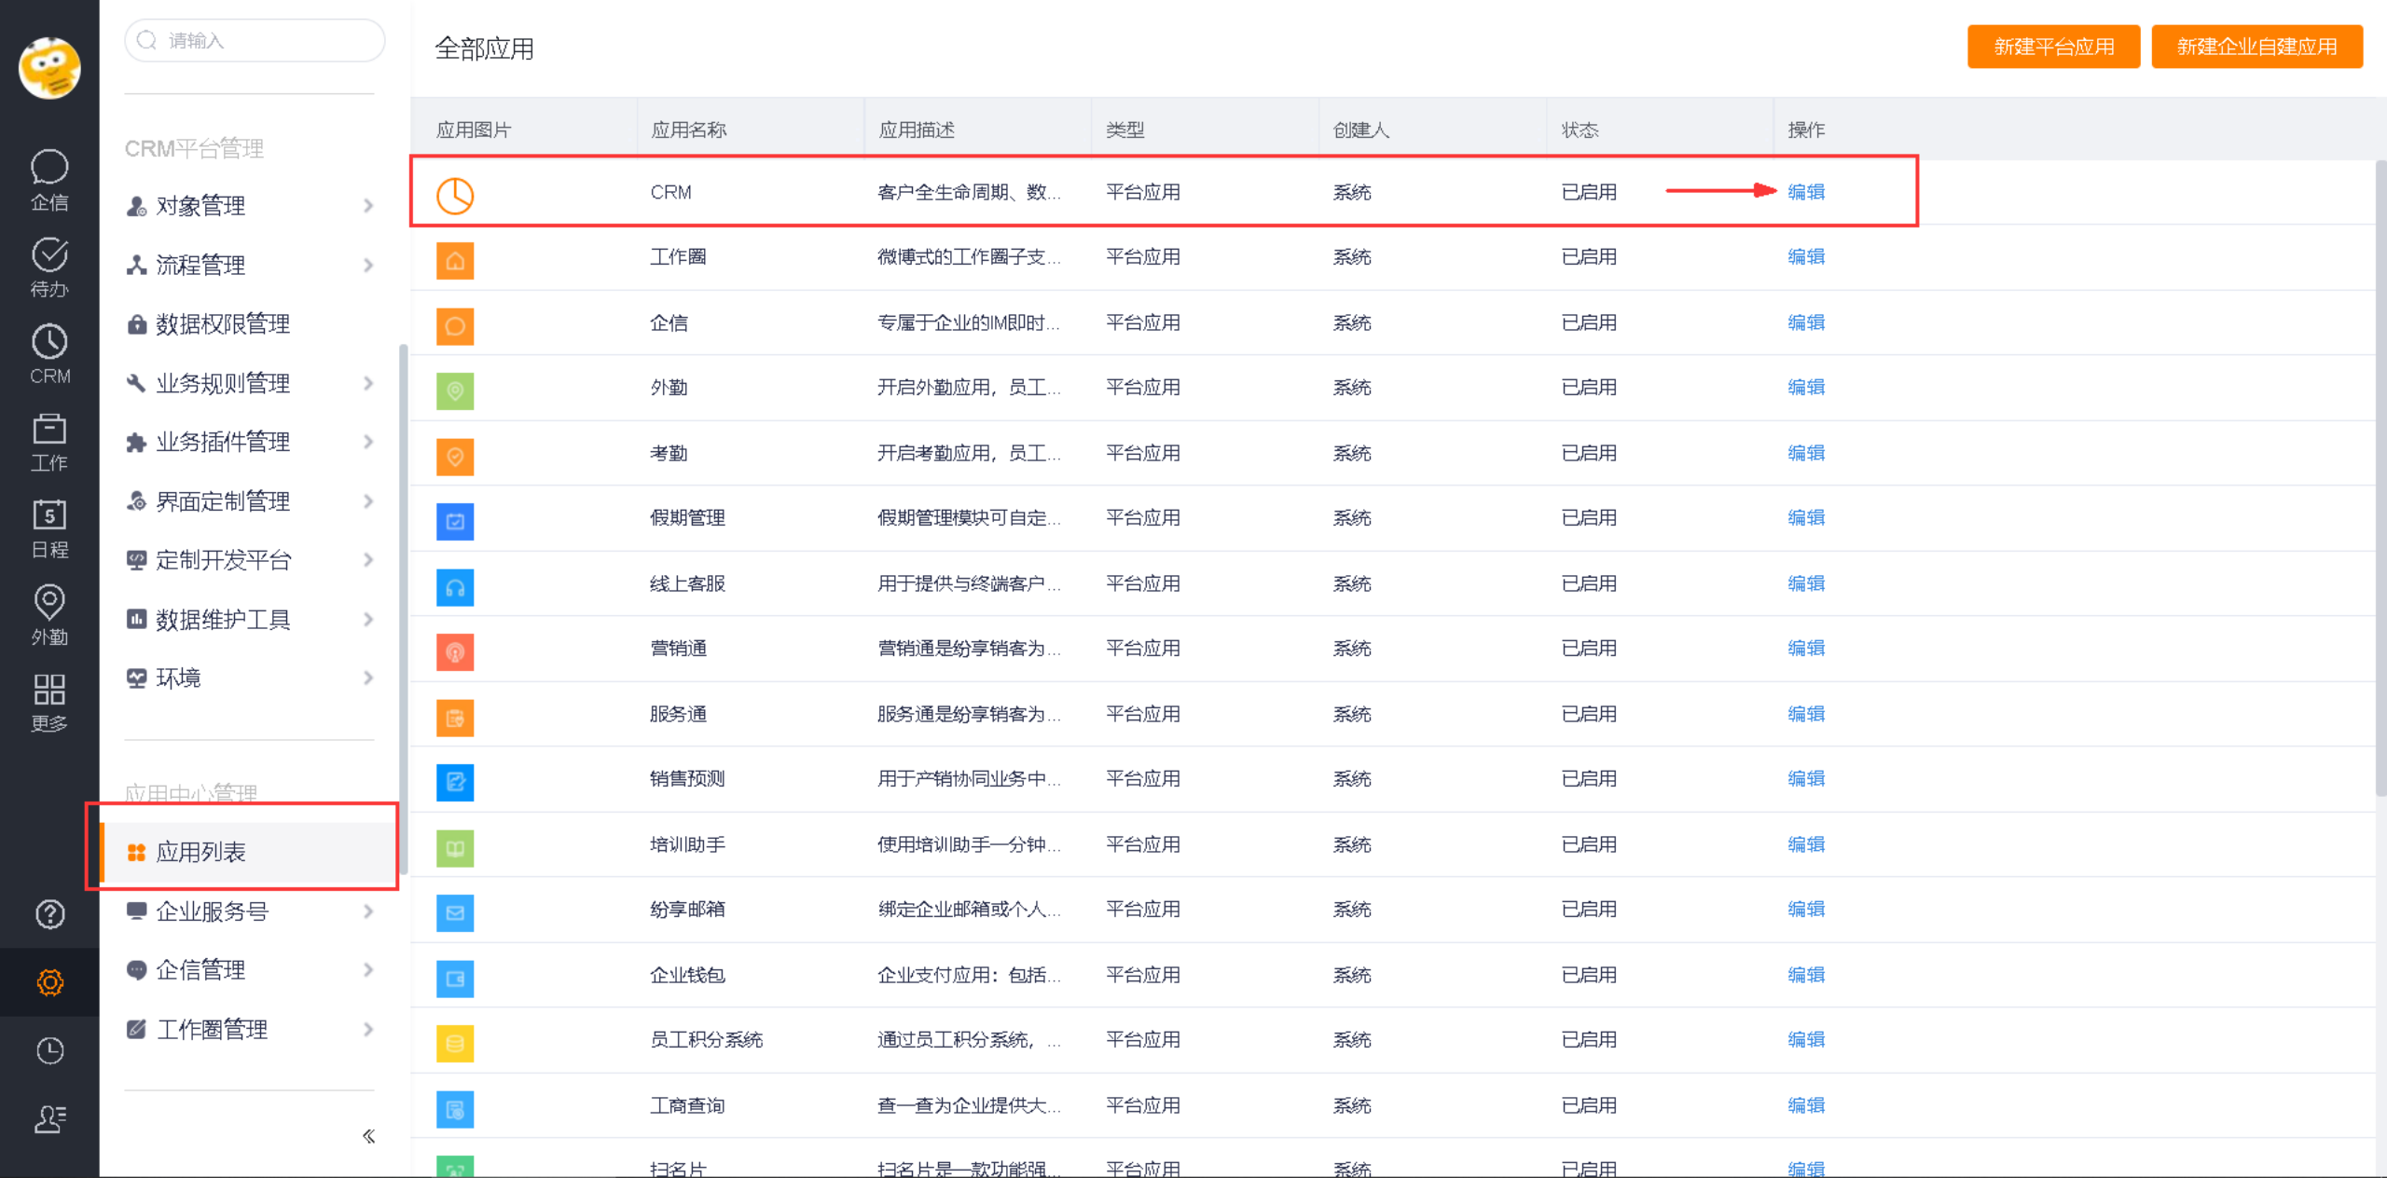
Task: Expand 业务规则管理 chevron
Action: [368, 383]
